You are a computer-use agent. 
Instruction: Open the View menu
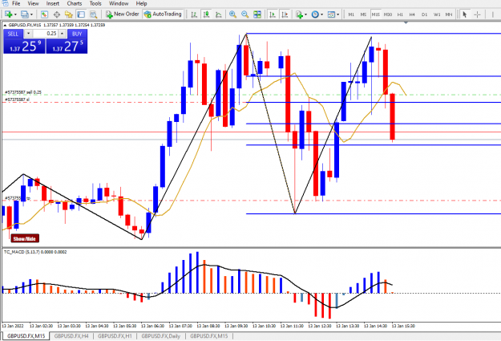(x=33, y=3)
